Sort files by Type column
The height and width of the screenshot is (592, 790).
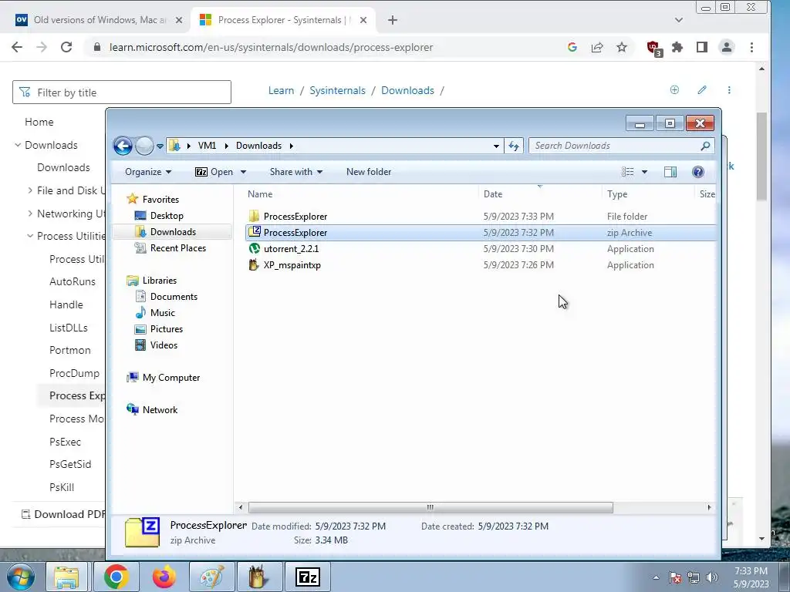click(617, 193)
